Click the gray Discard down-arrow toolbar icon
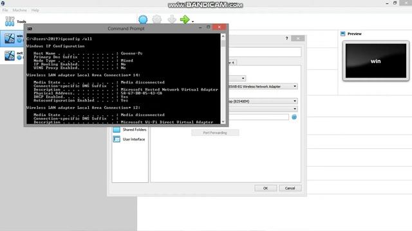Viewport: 412px width, 231px height. coord(172,20)
